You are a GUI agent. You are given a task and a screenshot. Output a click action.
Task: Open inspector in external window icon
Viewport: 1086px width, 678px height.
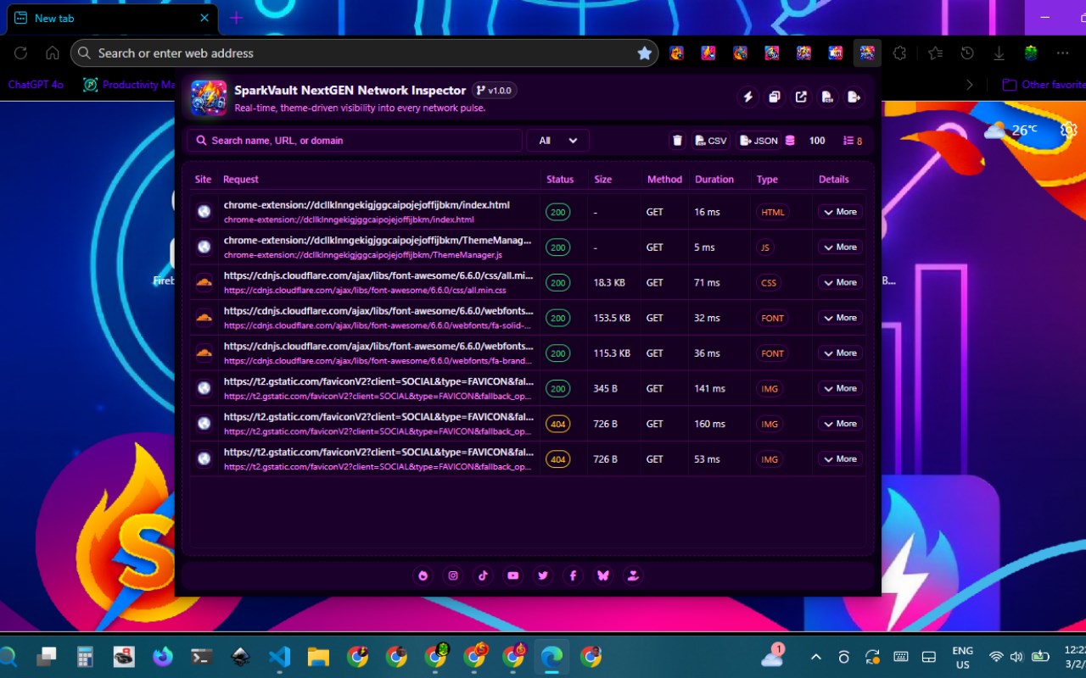(x=801, y=97)
